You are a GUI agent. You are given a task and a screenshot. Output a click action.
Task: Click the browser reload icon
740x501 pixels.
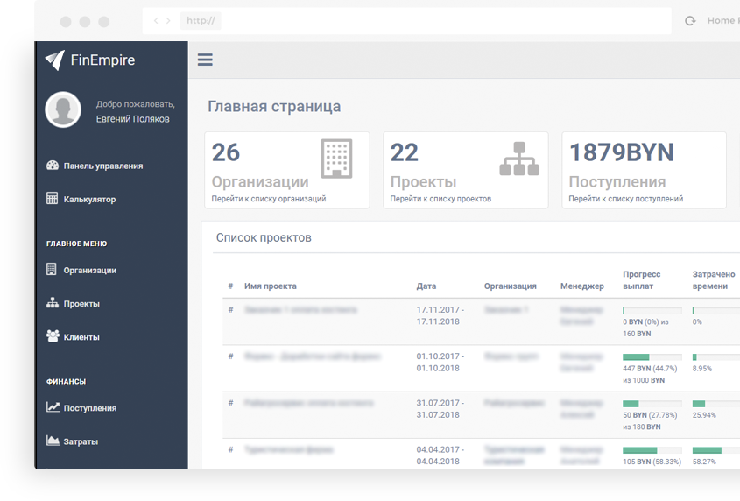click(690, 21)
